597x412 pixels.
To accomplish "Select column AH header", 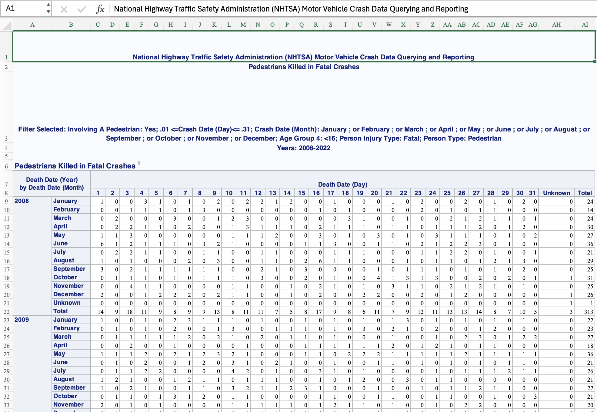I will pyautogui.click(x=556, y=25).
